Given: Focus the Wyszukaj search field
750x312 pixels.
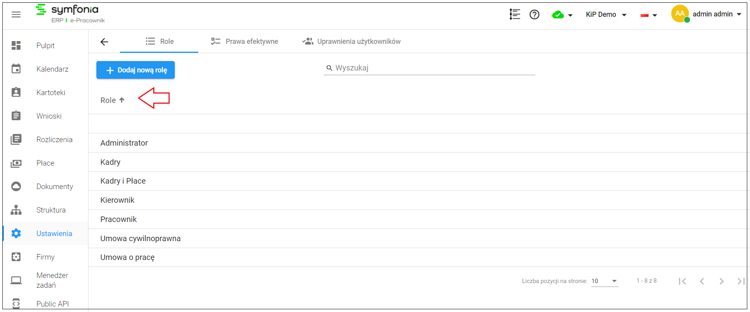Looking at the screenshot, I should [x=429, y=68].
